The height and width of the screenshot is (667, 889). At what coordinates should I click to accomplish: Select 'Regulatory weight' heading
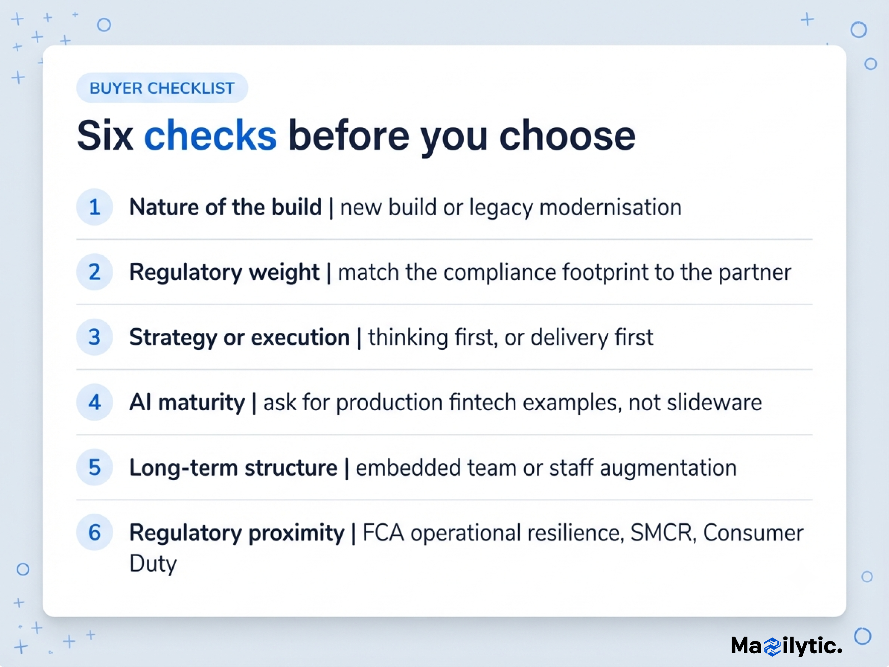click(224, 273)
